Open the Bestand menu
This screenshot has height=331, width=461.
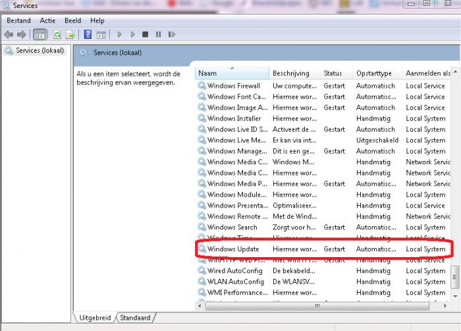(18, 20)
